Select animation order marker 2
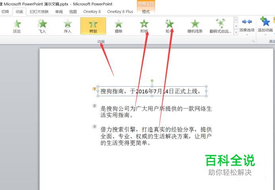Screen dimensions: 275x190 (x=94, y=106)
